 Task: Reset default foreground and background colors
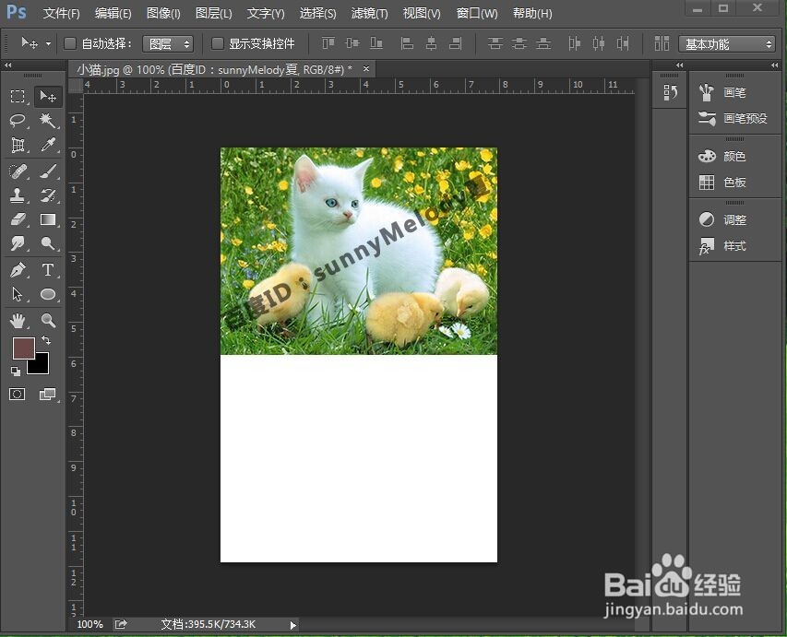16,372
